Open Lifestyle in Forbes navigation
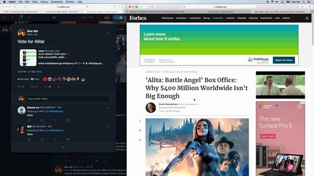The width and height of the screenshot is (314, 176). [x=241, y=18]
